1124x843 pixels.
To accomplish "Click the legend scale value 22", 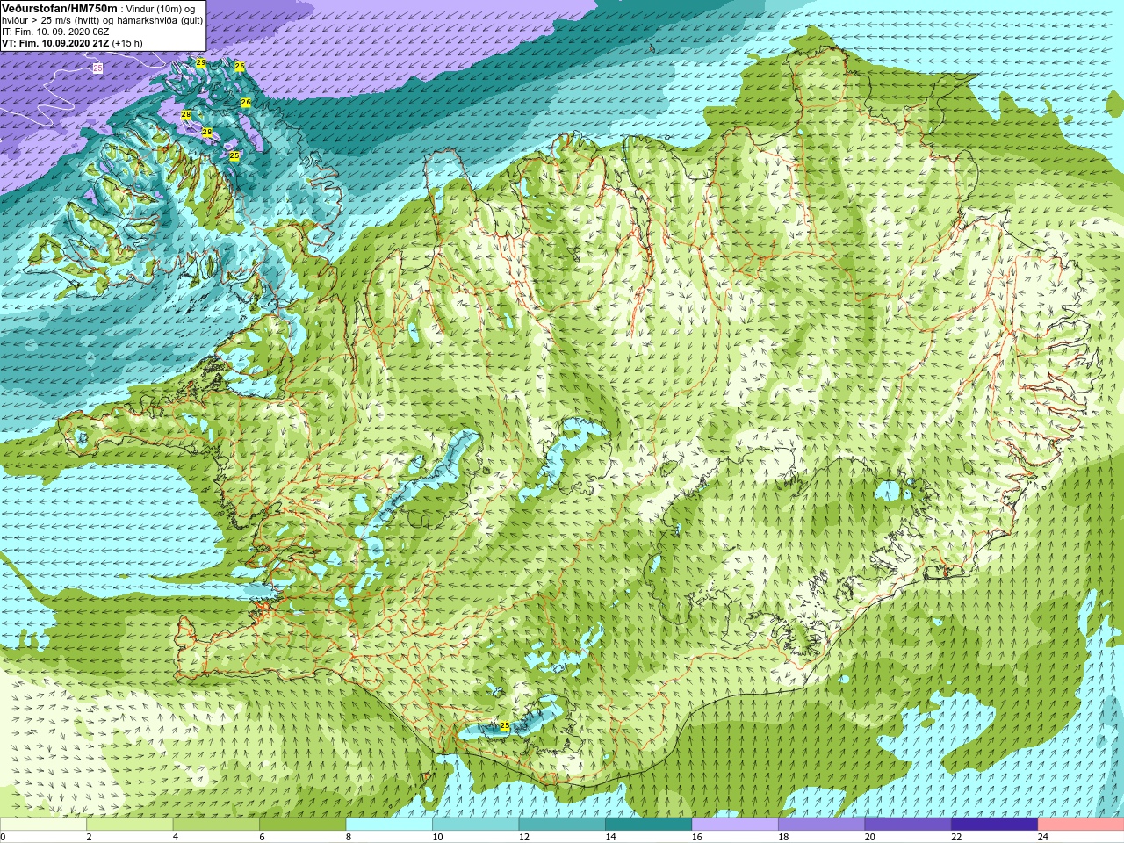I will point(956,837).
